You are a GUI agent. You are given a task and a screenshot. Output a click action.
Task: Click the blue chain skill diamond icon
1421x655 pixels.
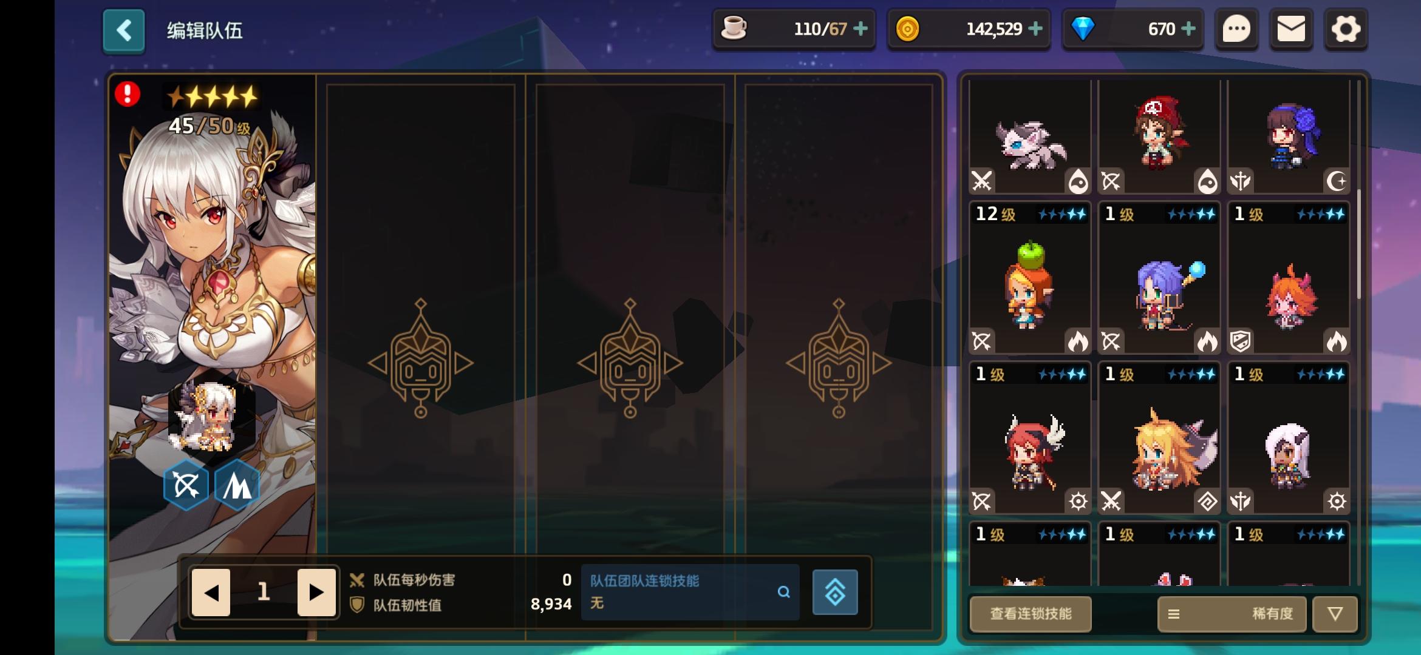835,592
